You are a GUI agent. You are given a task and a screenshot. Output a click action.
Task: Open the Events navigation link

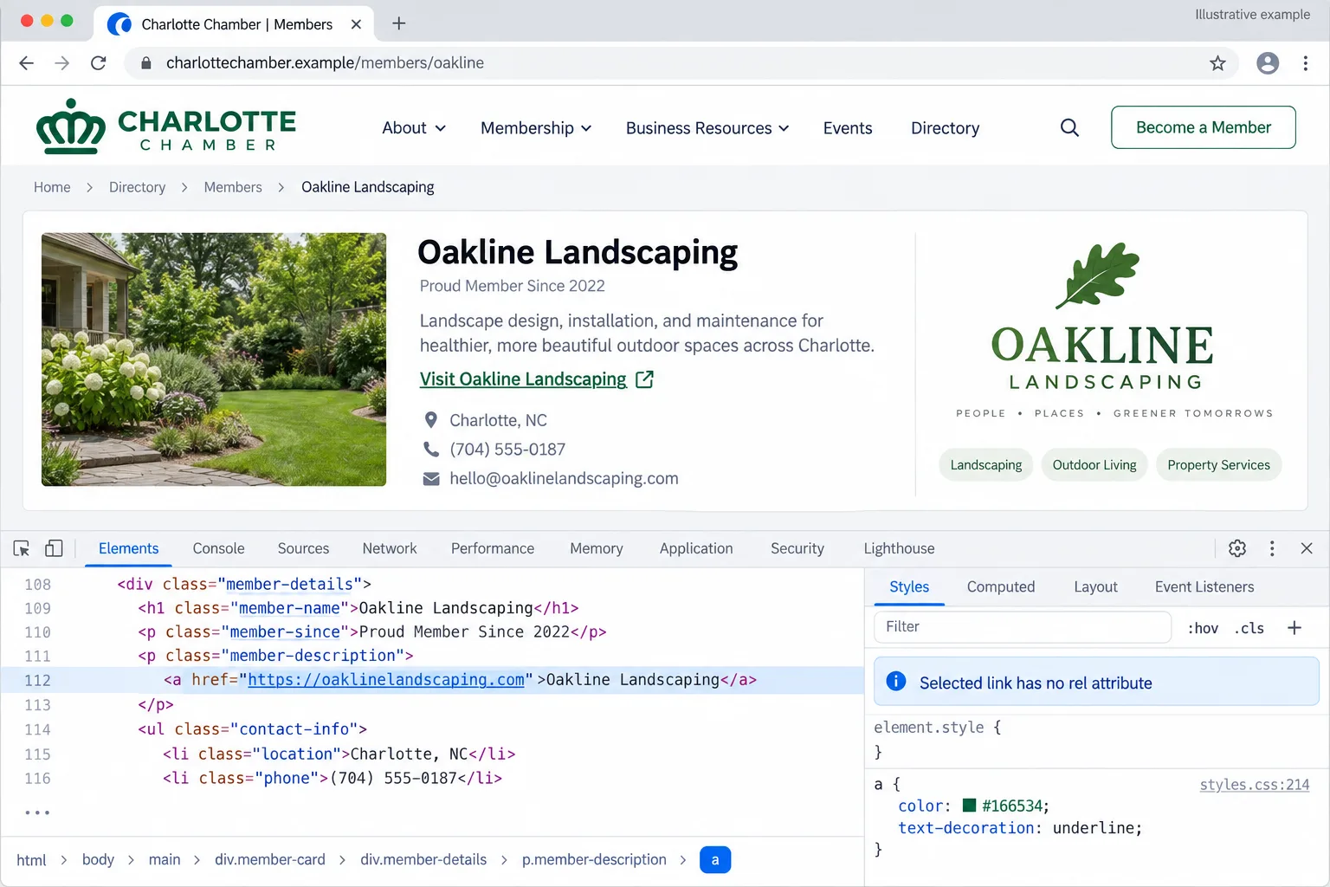click(848, 128)
